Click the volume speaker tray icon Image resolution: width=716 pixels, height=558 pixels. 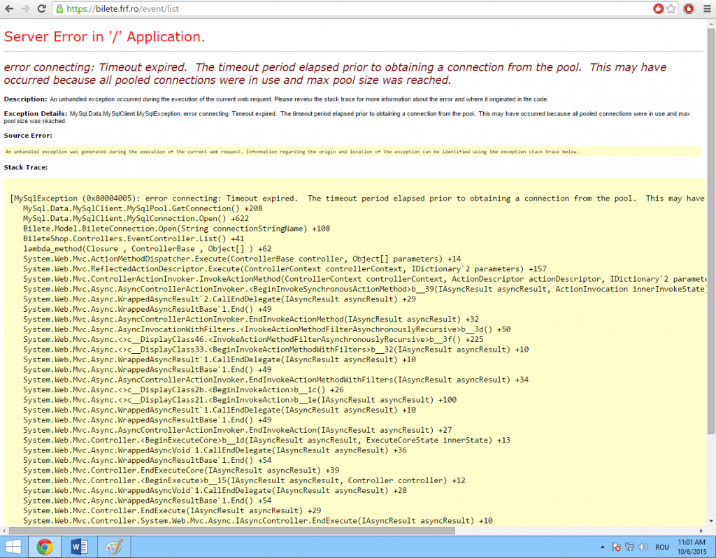[643, 547]
